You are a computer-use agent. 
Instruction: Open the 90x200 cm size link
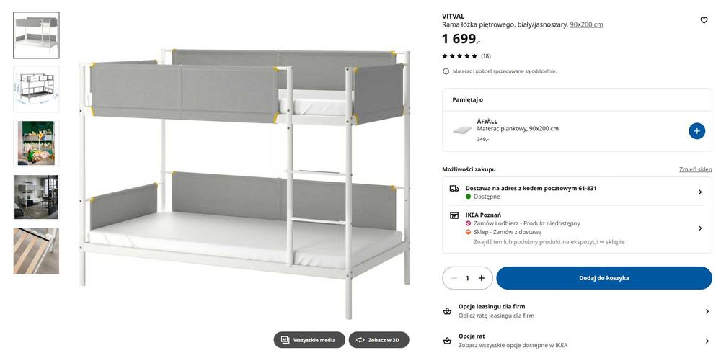586,24
